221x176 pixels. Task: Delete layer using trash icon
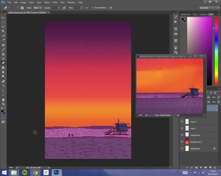tap(215, 167)
